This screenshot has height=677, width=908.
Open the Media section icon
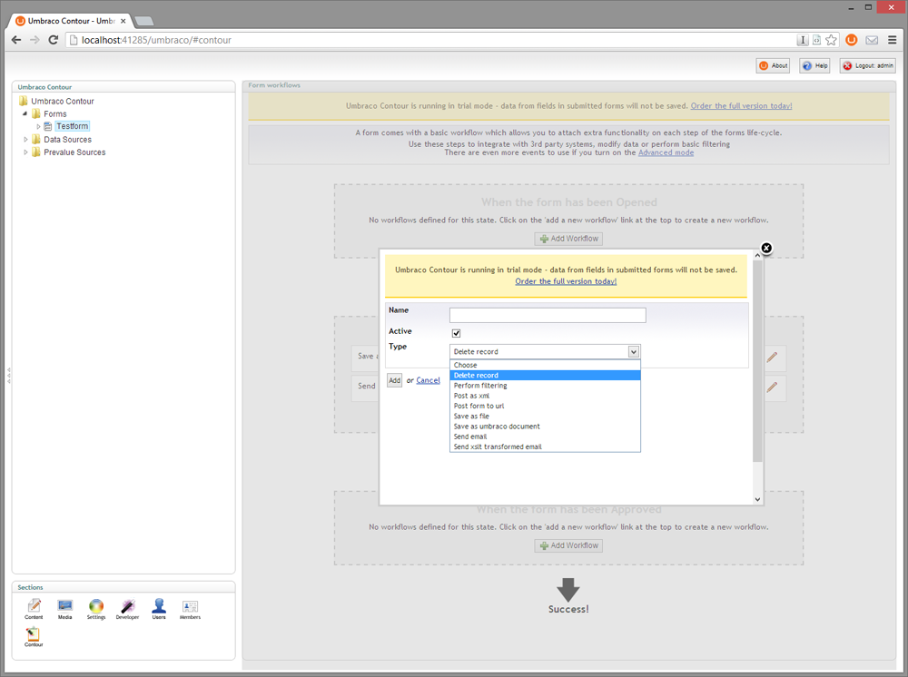click(x=64, y=606)
